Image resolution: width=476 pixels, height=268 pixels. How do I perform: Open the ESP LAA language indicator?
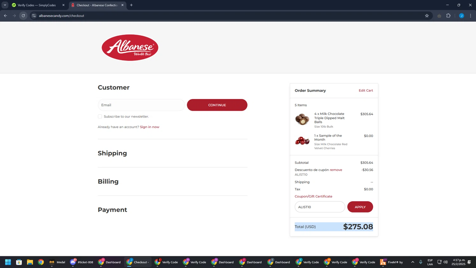(430, 262)
